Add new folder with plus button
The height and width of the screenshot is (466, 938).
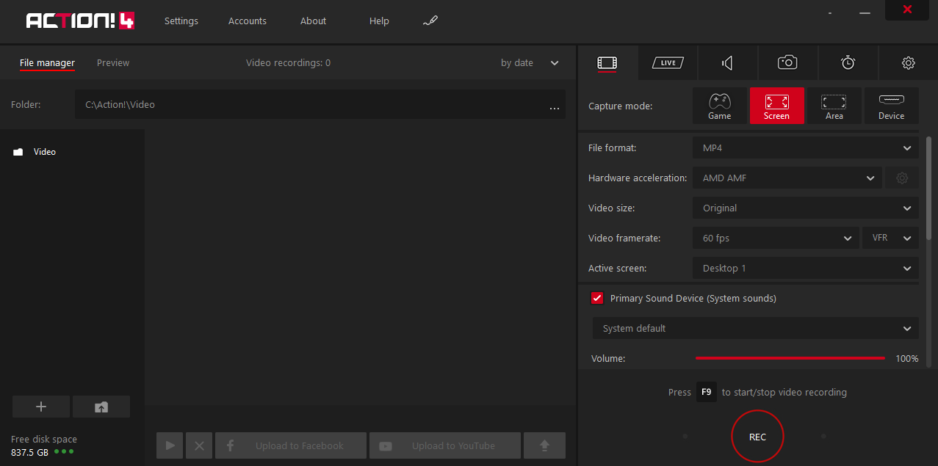(41, 407)
